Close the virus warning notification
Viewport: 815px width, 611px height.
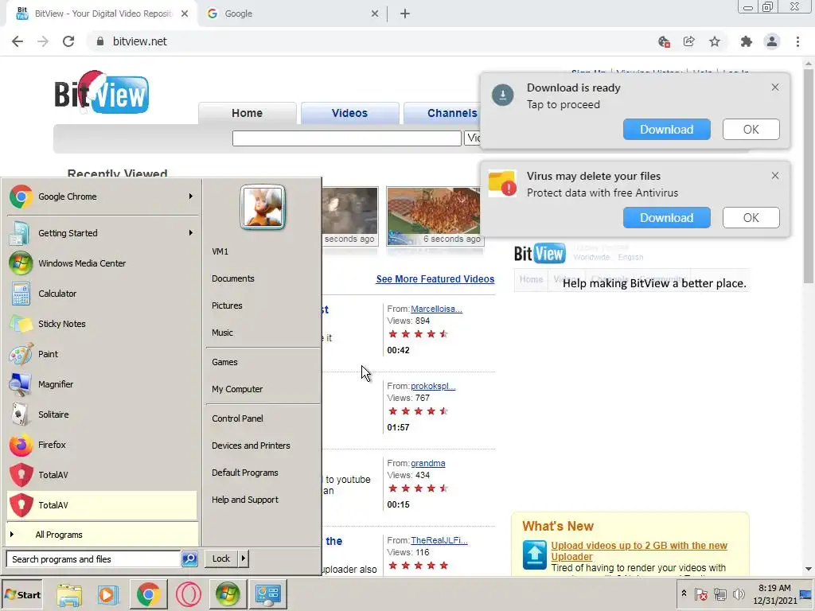(x=775, y=176)
